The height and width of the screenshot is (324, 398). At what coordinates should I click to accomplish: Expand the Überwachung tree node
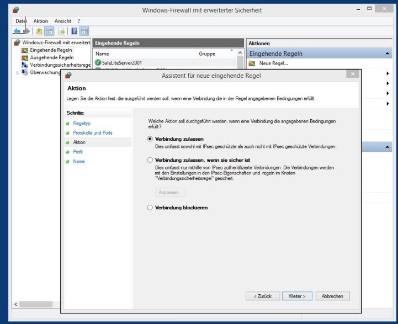(17, 72)
